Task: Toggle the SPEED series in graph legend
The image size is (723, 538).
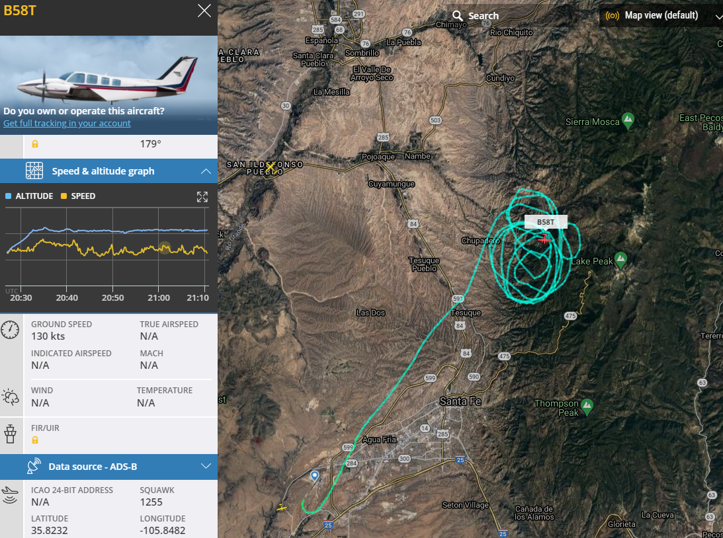Action: [x=78, y=196]
